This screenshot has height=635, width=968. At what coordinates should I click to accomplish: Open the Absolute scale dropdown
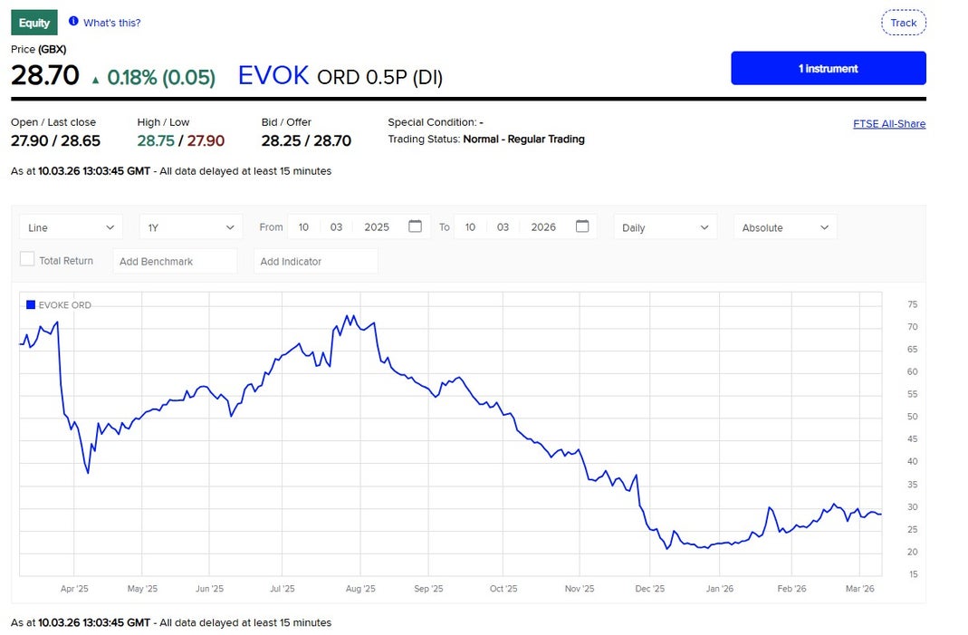point(784,227)
